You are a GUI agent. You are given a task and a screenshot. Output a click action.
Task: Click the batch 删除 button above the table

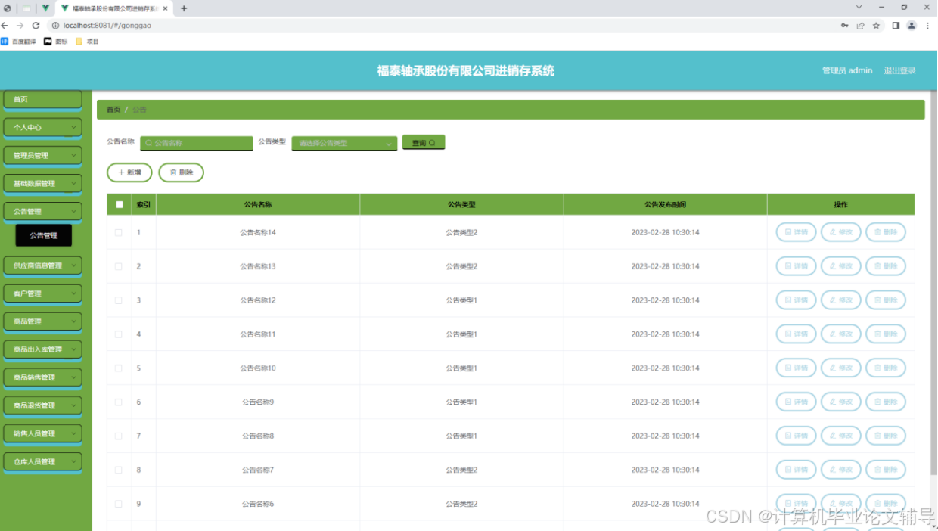[x=181, y=172]
